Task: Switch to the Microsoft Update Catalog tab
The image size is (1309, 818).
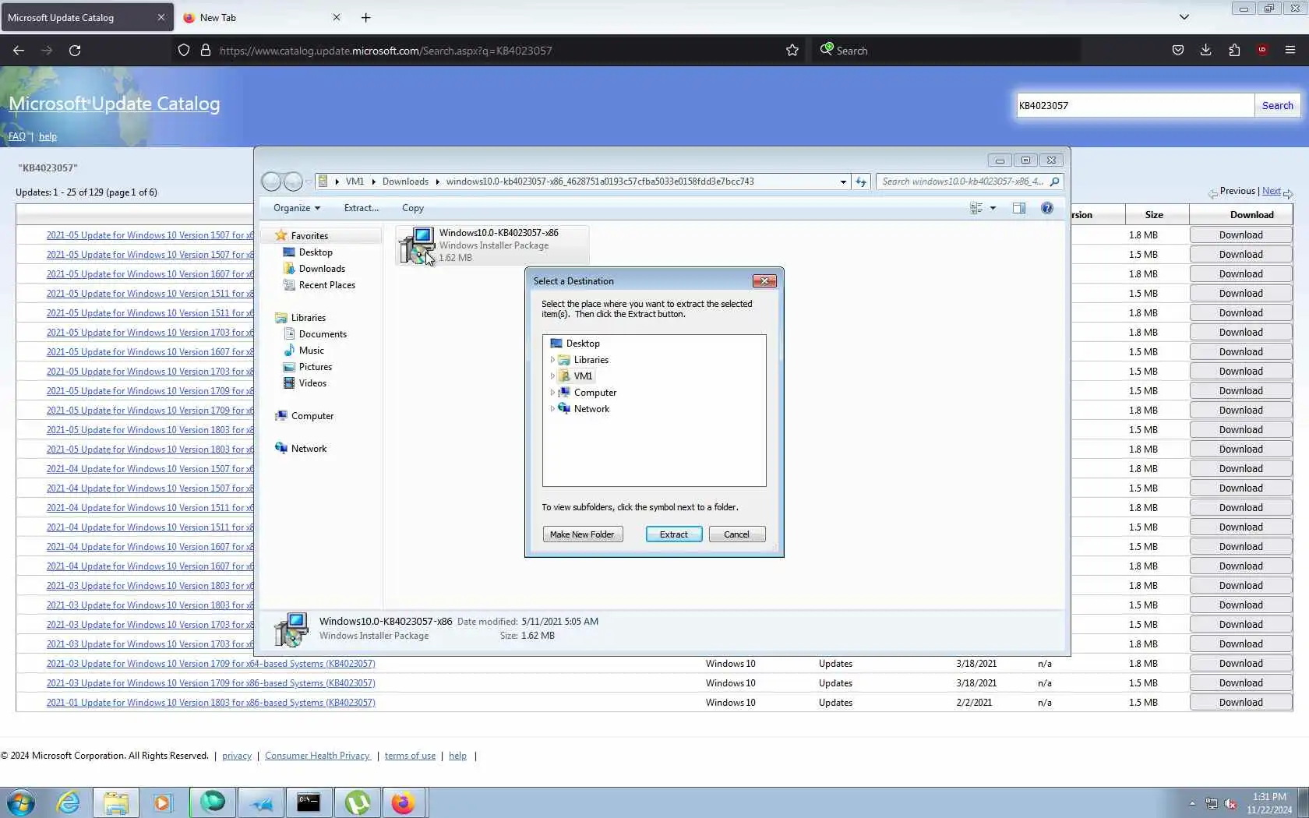Action: tap(76, 17)
